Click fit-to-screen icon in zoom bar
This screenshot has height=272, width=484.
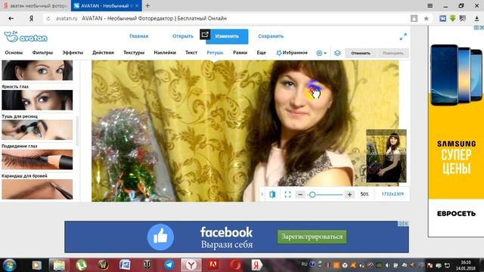[287, 194]
